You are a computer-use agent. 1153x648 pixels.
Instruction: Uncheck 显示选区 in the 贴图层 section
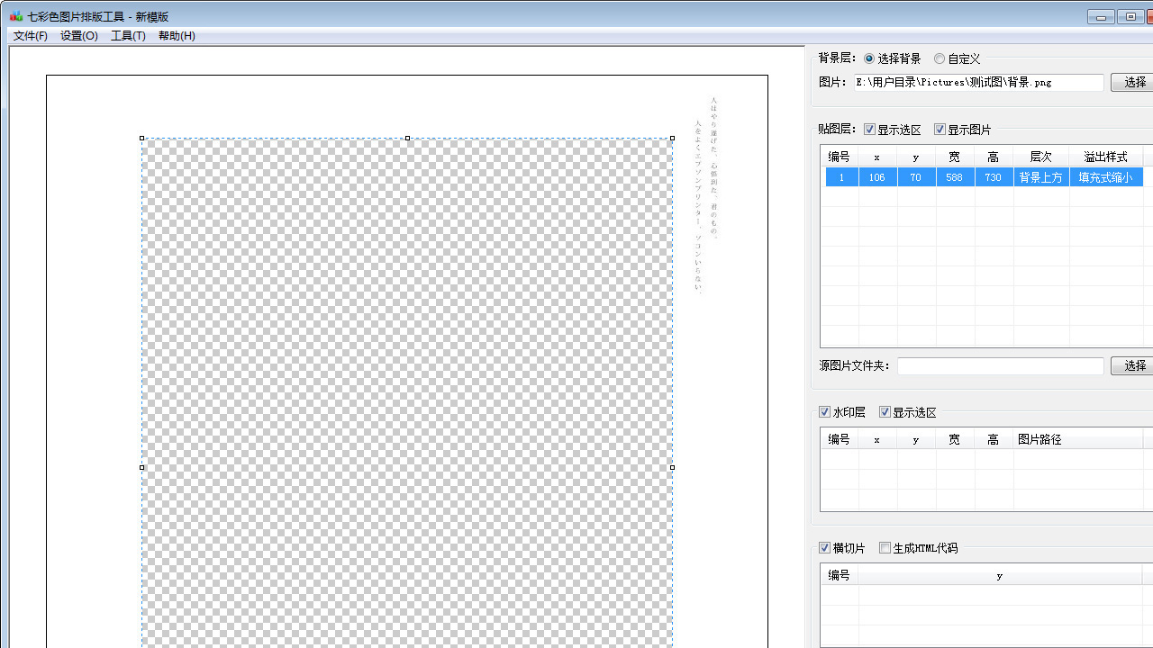869,129
